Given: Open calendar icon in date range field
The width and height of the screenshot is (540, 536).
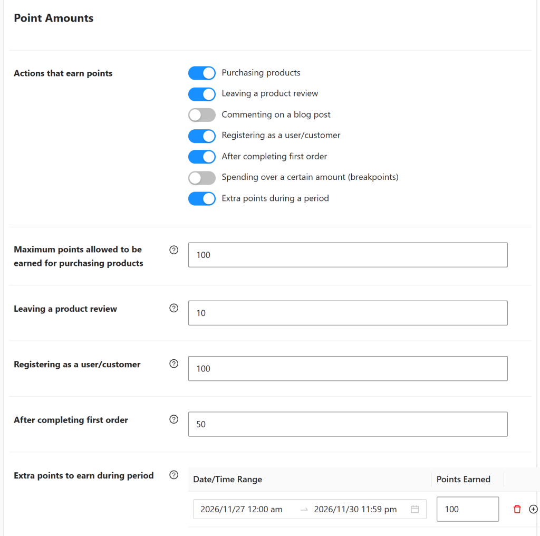Looking at the screenshot, I should (414, 509).
